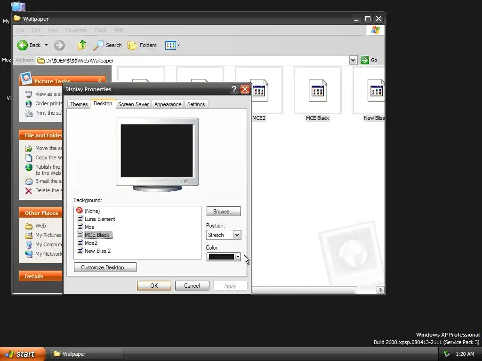The image size is (482, 361).
Task: Click the horizontal scrollbar right arrow
Action: coord(380,290)
